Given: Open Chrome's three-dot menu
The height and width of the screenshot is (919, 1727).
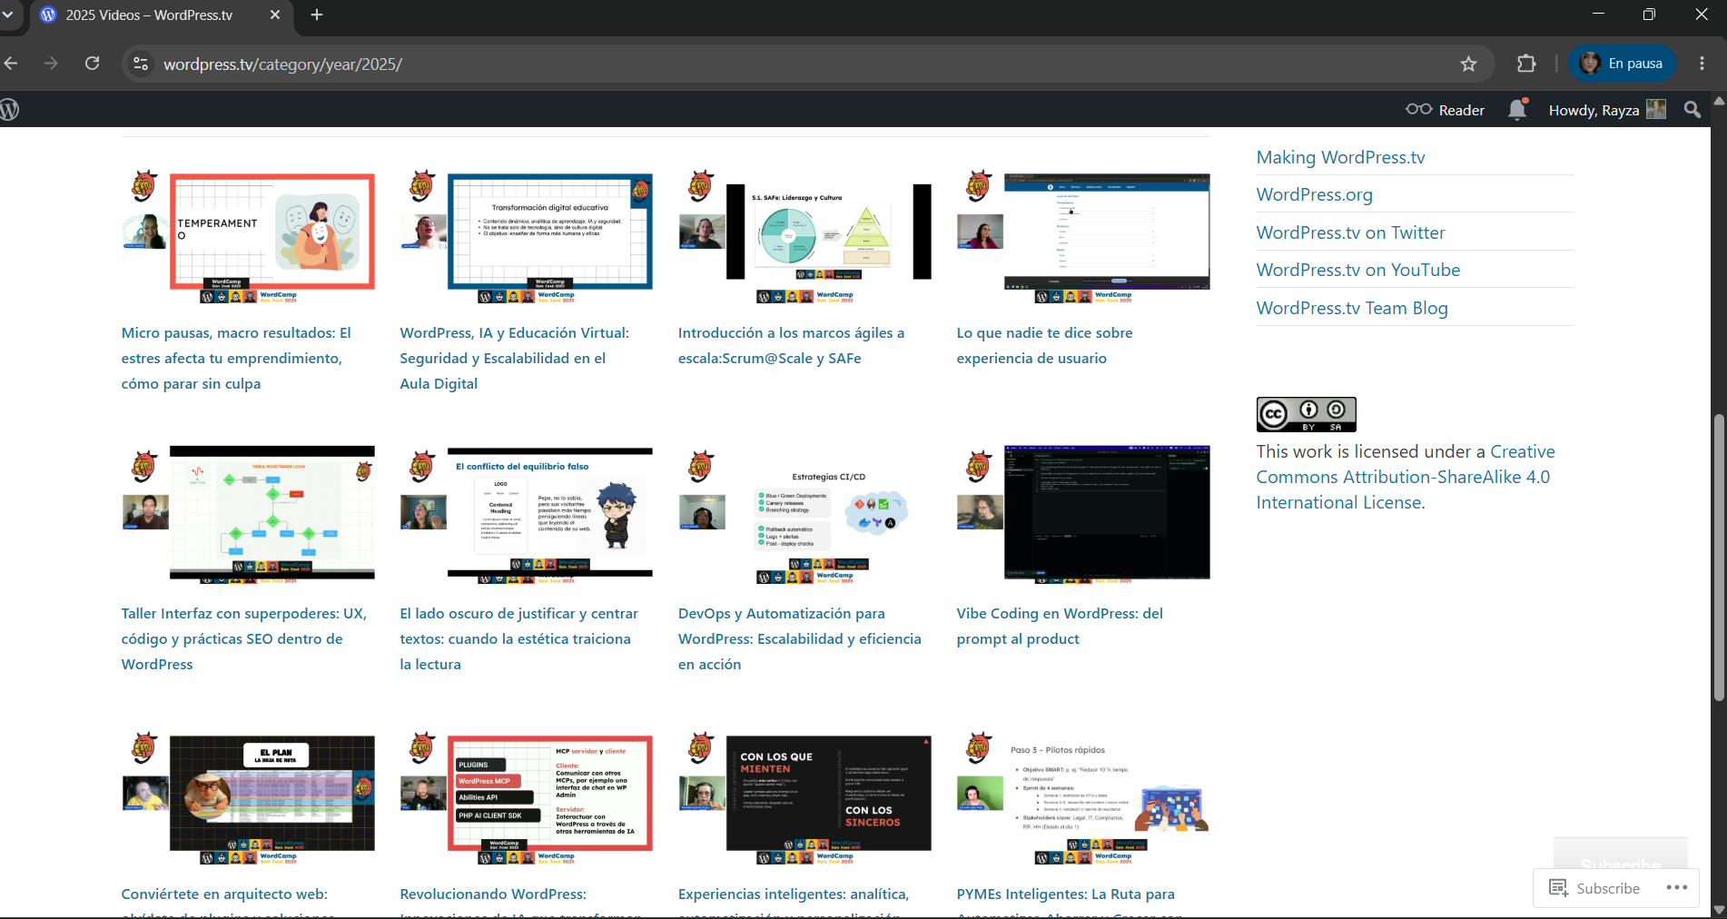Looking at the screenshot, I should (x=1702, y=64).
